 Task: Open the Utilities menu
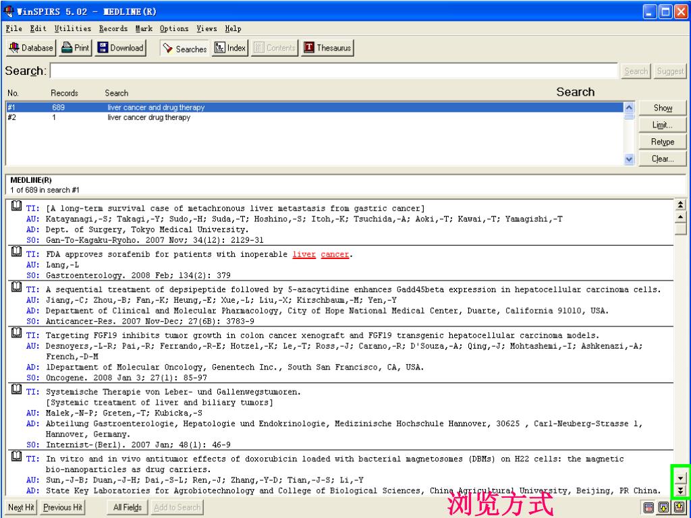(73, 28)
